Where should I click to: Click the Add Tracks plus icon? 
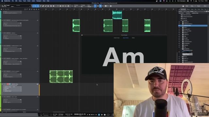click(x=39, y=9)
